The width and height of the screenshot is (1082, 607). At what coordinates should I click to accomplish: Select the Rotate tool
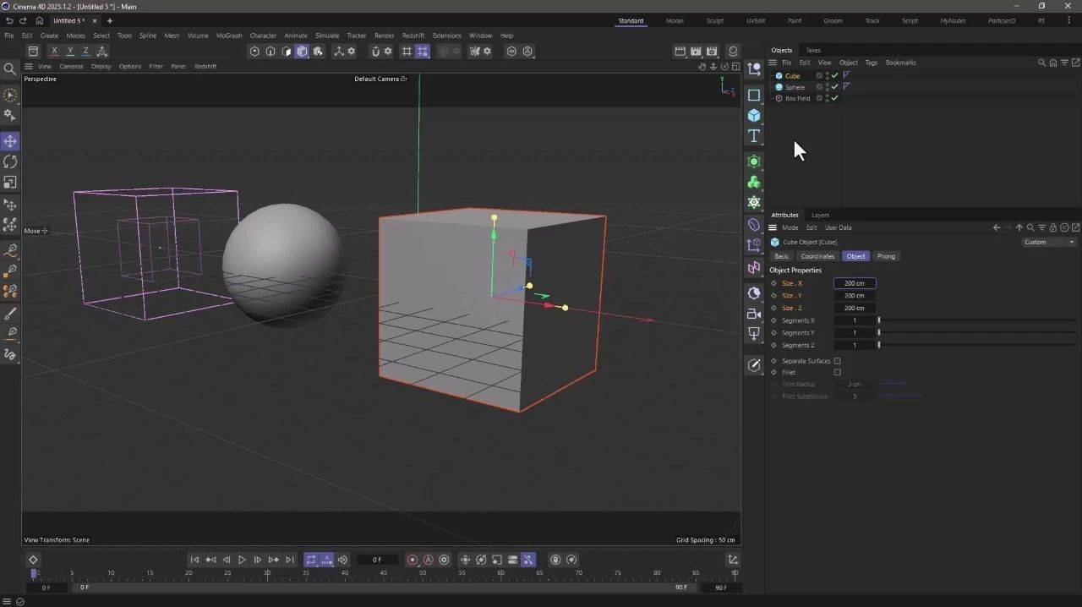pyautogui.click(x=11, y=161)
